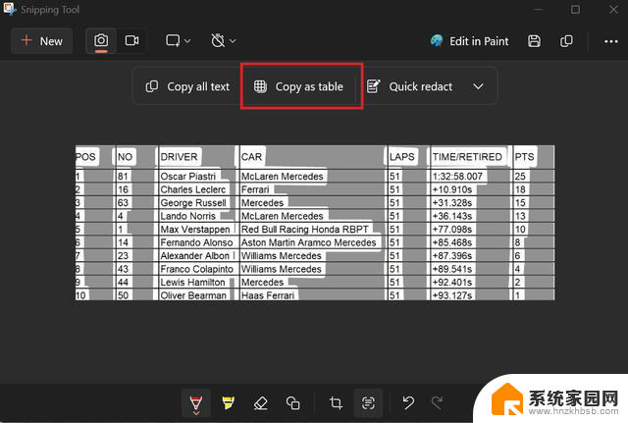Select the CAR header text
628x423 pixels.
pyautogui.click(x=251, y=157)
